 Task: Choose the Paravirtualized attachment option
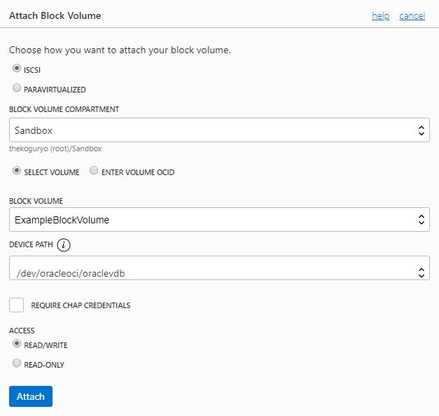click(x=17, y=88)
